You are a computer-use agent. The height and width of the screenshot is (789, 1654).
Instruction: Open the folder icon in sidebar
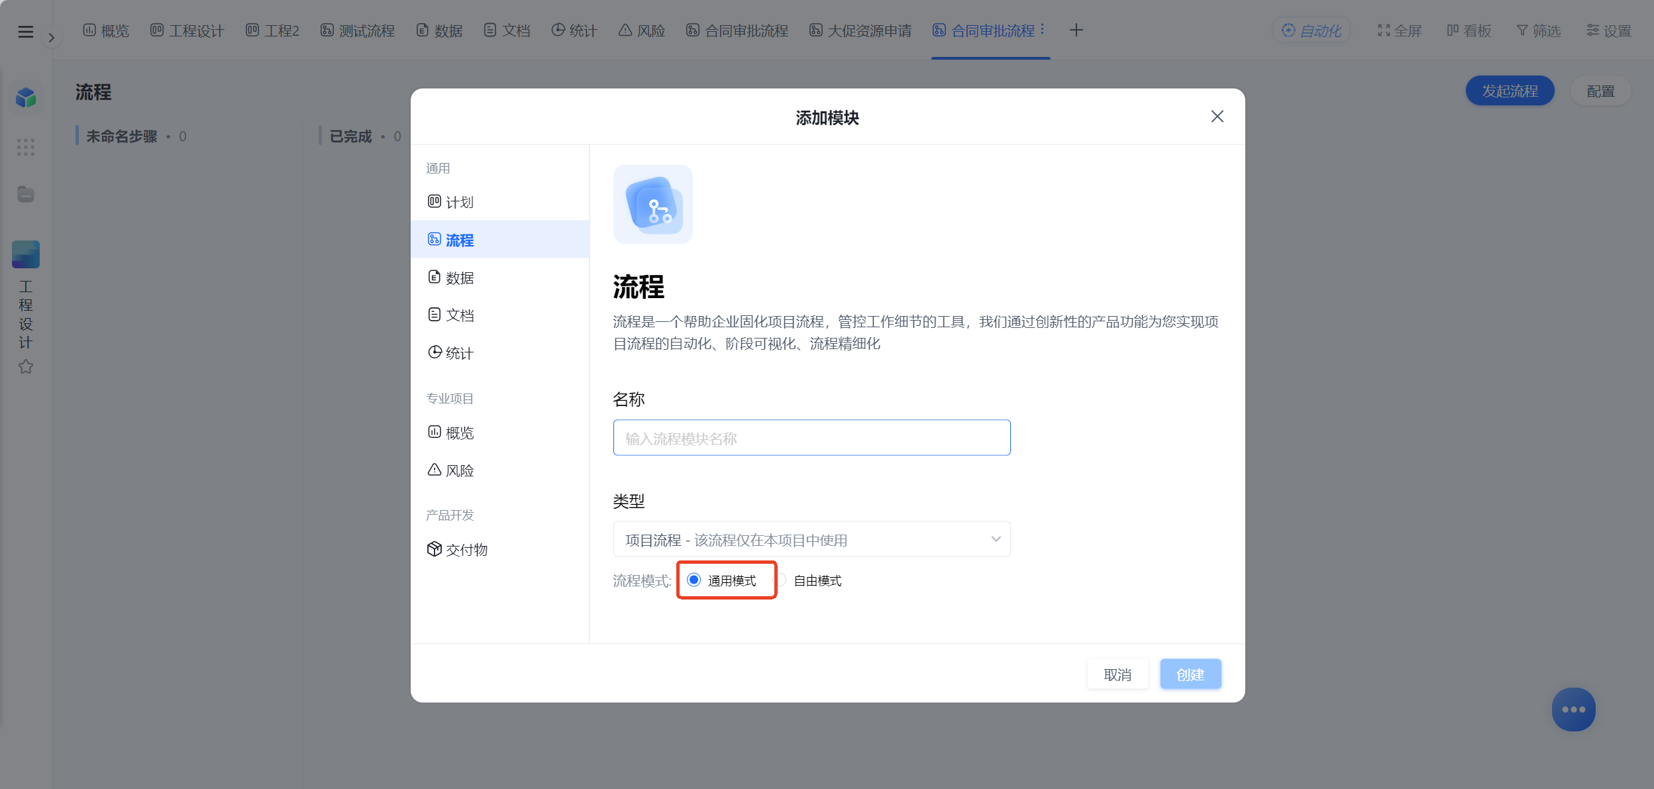pos(26,194)
